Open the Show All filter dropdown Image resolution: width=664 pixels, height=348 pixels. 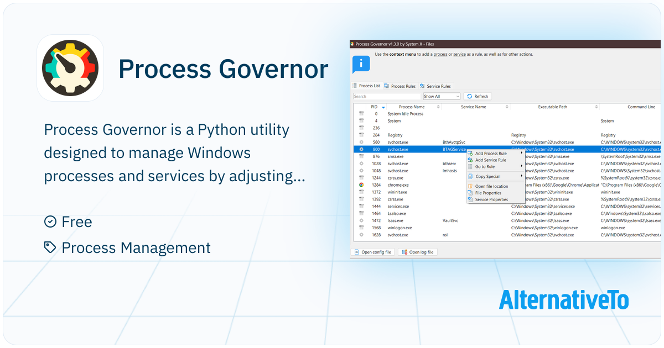(442, 97)
